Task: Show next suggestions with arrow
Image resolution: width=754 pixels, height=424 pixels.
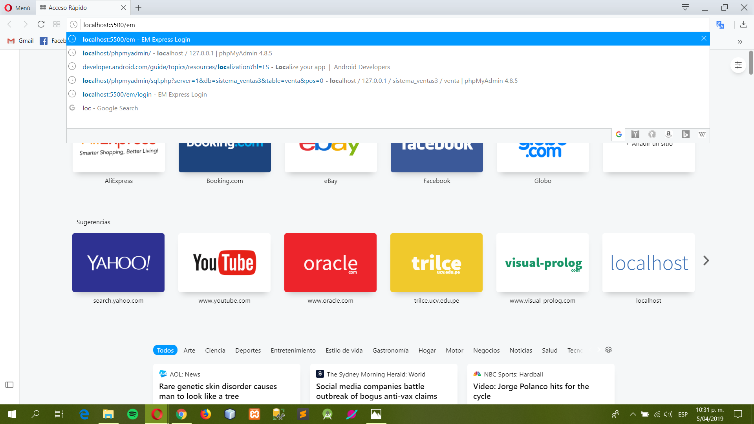Action: 706,261
